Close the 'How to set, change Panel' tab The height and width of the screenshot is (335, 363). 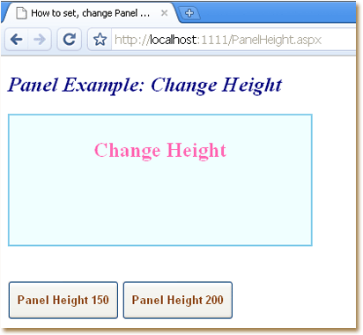[165, 13]
